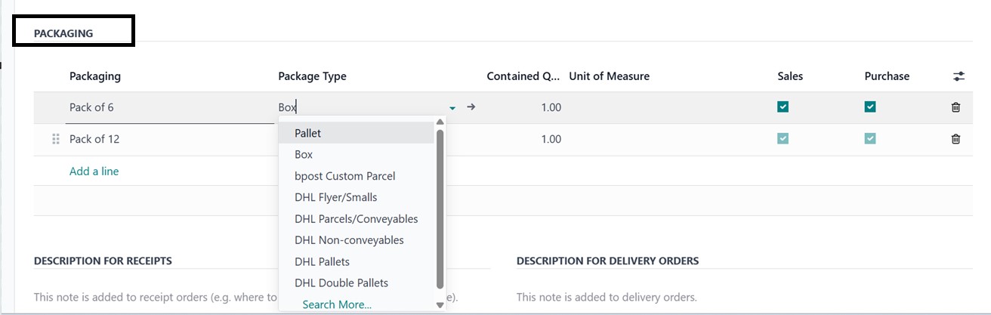The width and height of the screenshot is (991, 315).
Task: Click Search More... link
Action: (x=337, y=304)
